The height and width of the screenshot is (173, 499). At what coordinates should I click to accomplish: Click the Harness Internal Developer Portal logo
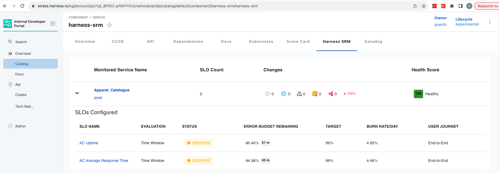[8, 24]
